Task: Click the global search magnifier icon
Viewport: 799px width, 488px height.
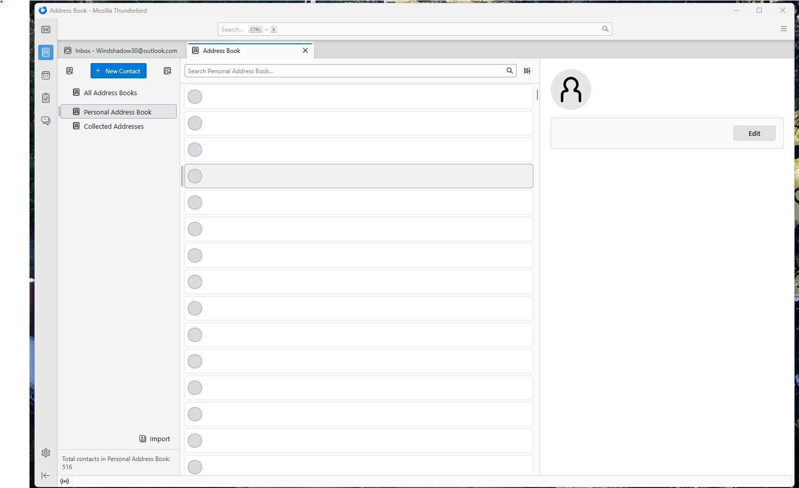Action: (x=605, y=29)
